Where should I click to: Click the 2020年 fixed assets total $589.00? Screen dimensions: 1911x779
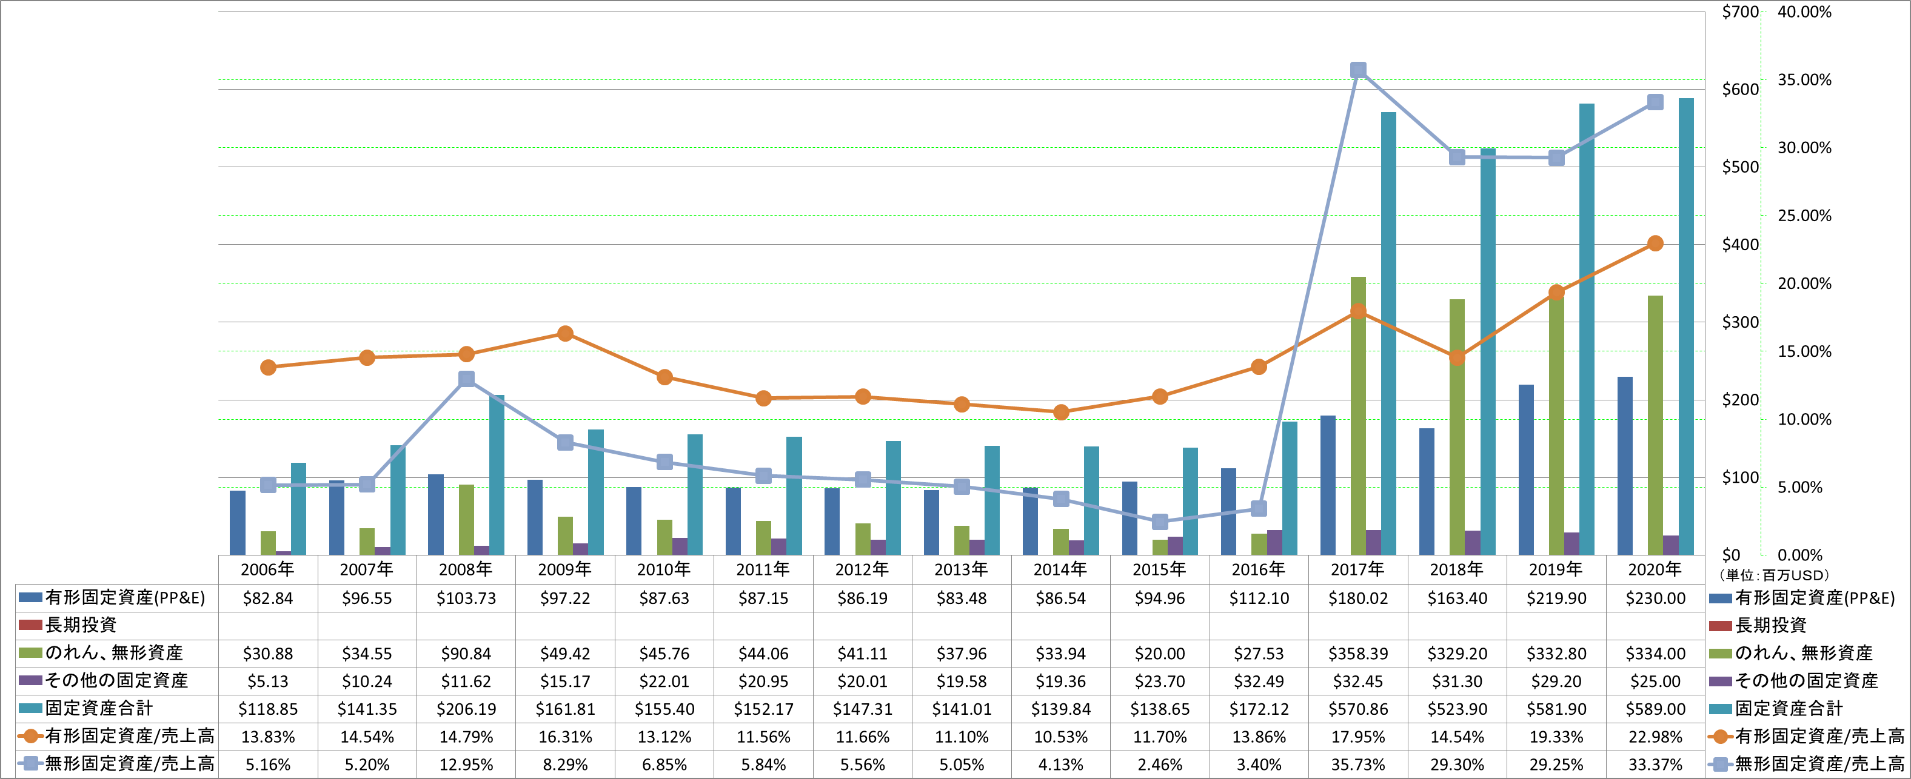(x=1655, y=709)
